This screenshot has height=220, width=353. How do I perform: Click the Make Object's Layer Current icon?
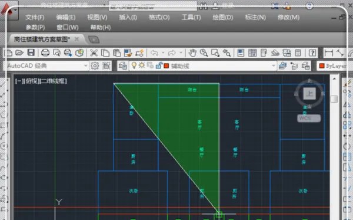pyautogui.click(x=283, y=66)
